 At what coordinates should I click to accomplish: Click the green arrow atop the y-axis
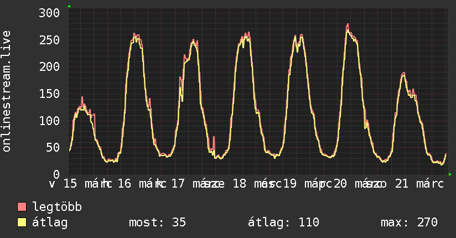click(x=69, y=6)
